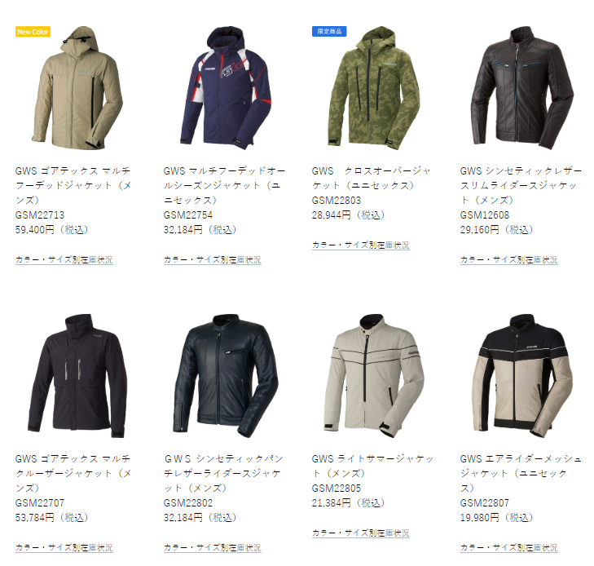Open the dark brown synthetic leather jacket image
Viewport: 594px width, 566px height.
pyautogui.click(x=522, y=88)
